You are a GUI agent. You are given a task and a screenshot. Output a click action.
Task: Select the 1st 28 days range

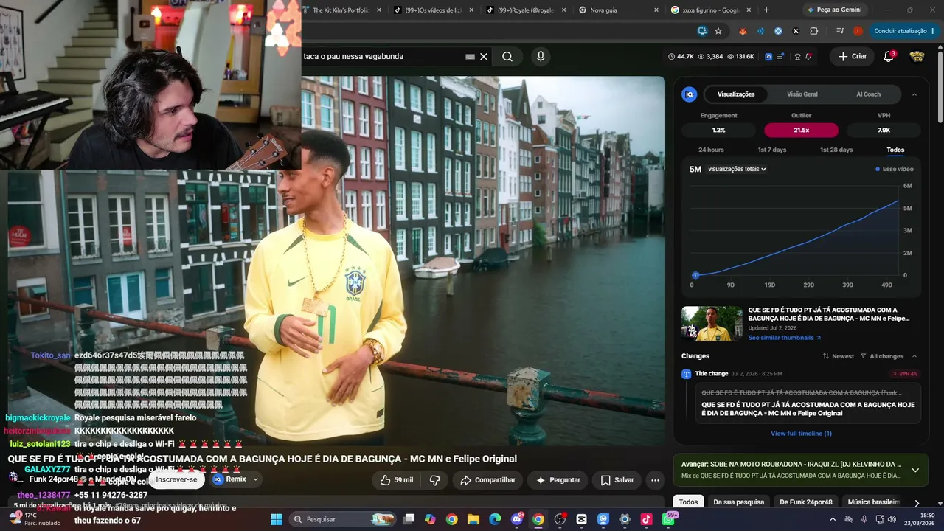click(836, 150)
